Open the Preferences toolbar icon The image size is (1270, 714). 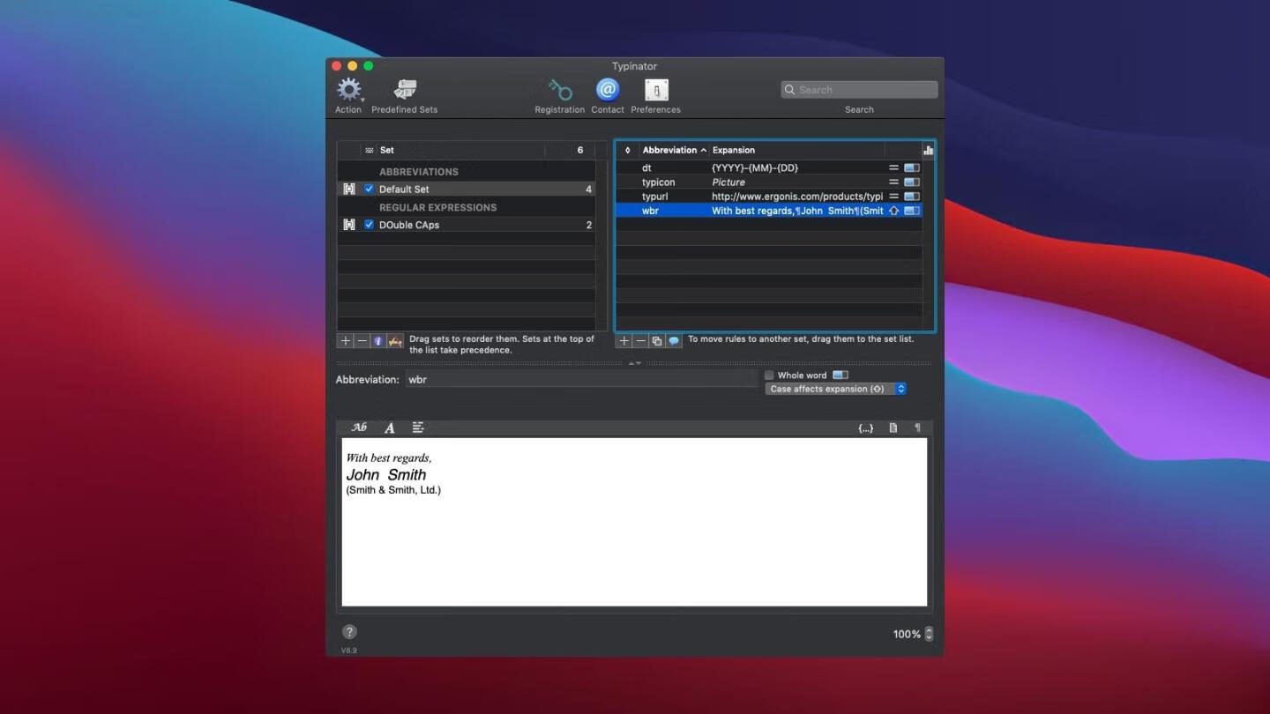[656, 90]
